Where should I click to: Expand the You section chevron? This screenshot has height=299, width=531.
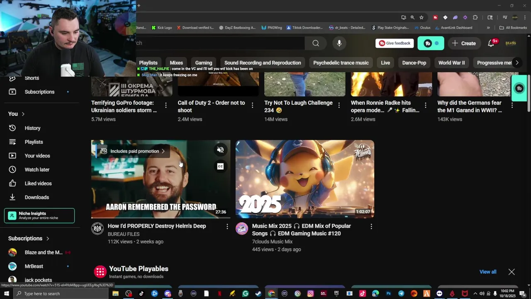pyautogui.click(x=23, y=114)
